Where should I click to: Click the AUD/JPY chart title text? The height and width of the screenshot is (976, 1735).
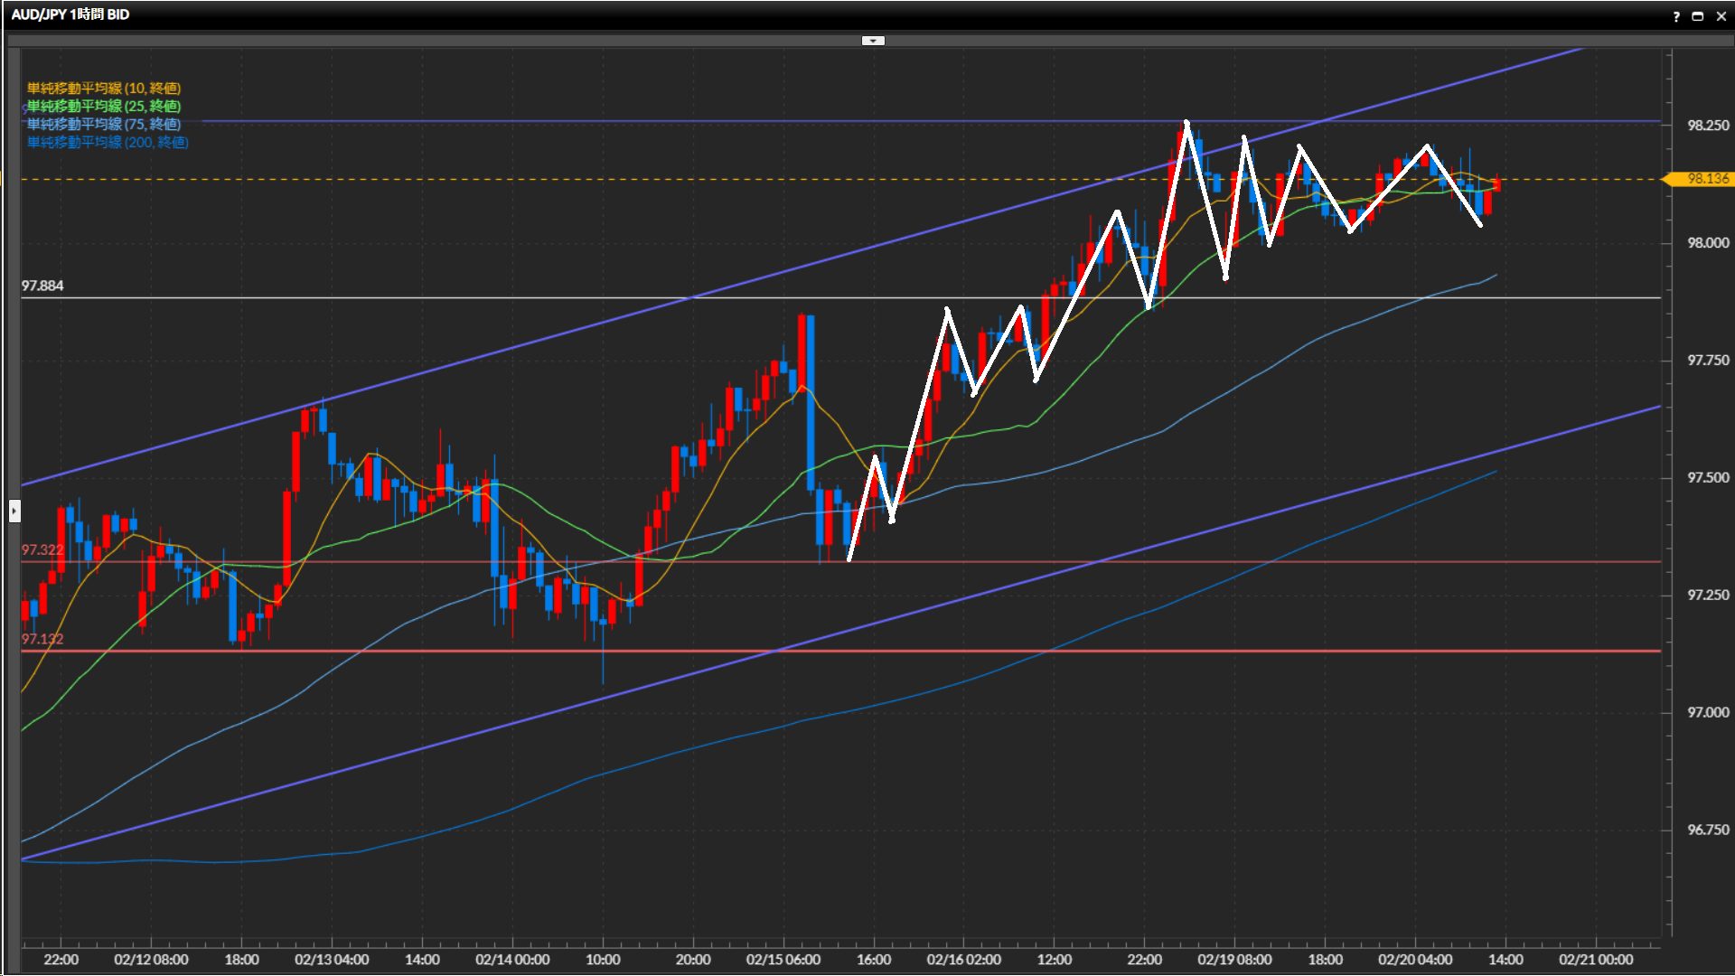pos(70,14)
